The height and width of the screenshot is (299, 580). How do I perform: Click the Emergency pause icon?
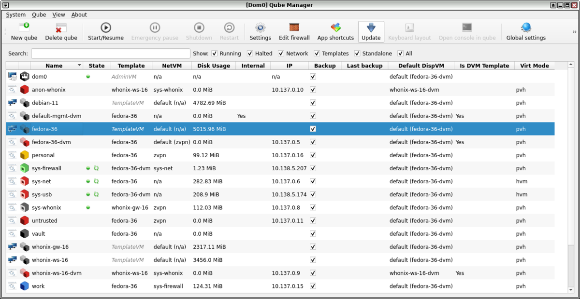(155, 28)
